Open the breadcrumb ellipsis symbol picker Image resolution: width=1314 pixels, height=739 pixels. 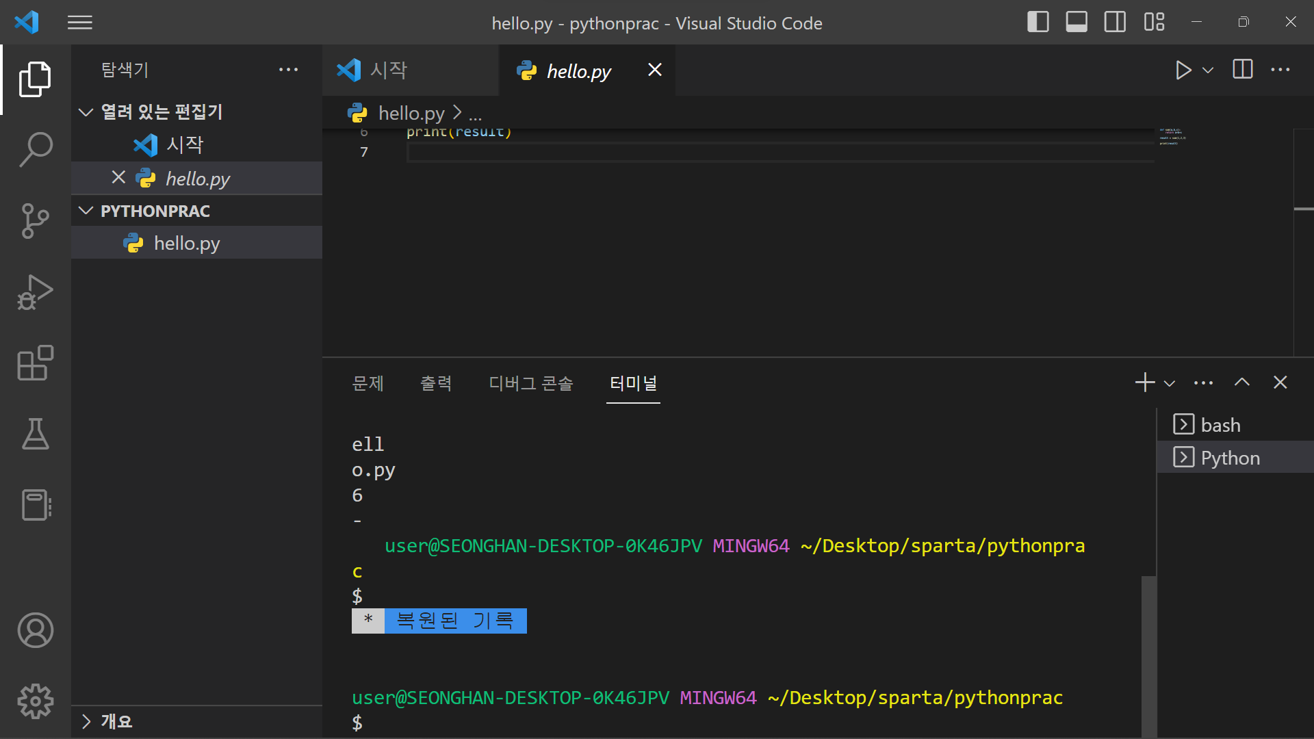[x=475, y=114]
